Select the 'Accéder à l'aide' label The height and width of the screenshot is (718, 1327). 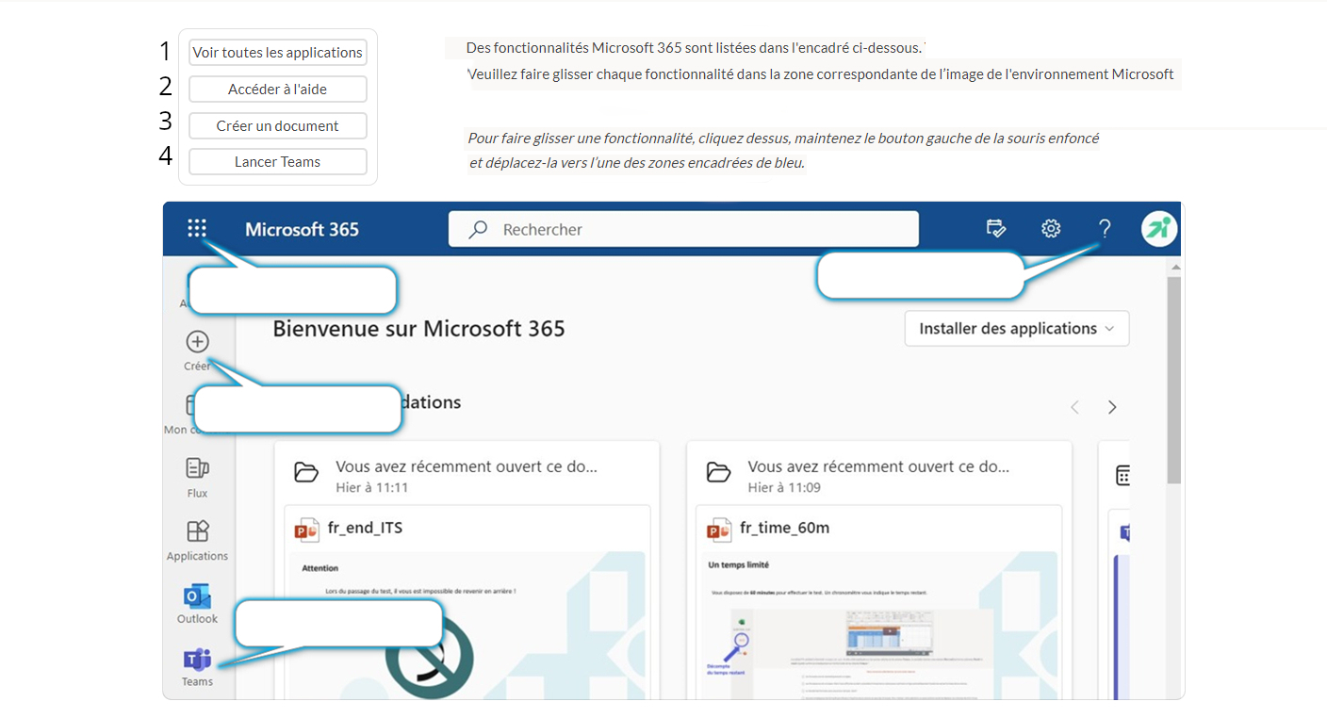click(x=278, y=90)
